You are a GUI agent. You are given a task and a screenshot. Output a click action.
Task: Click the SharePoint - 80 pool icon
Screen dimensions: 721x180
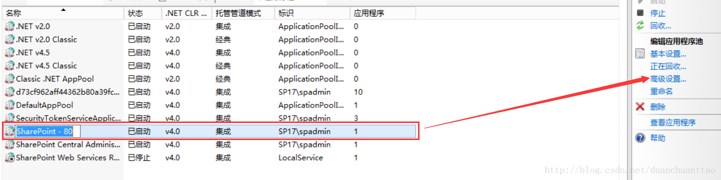point(10,131)
